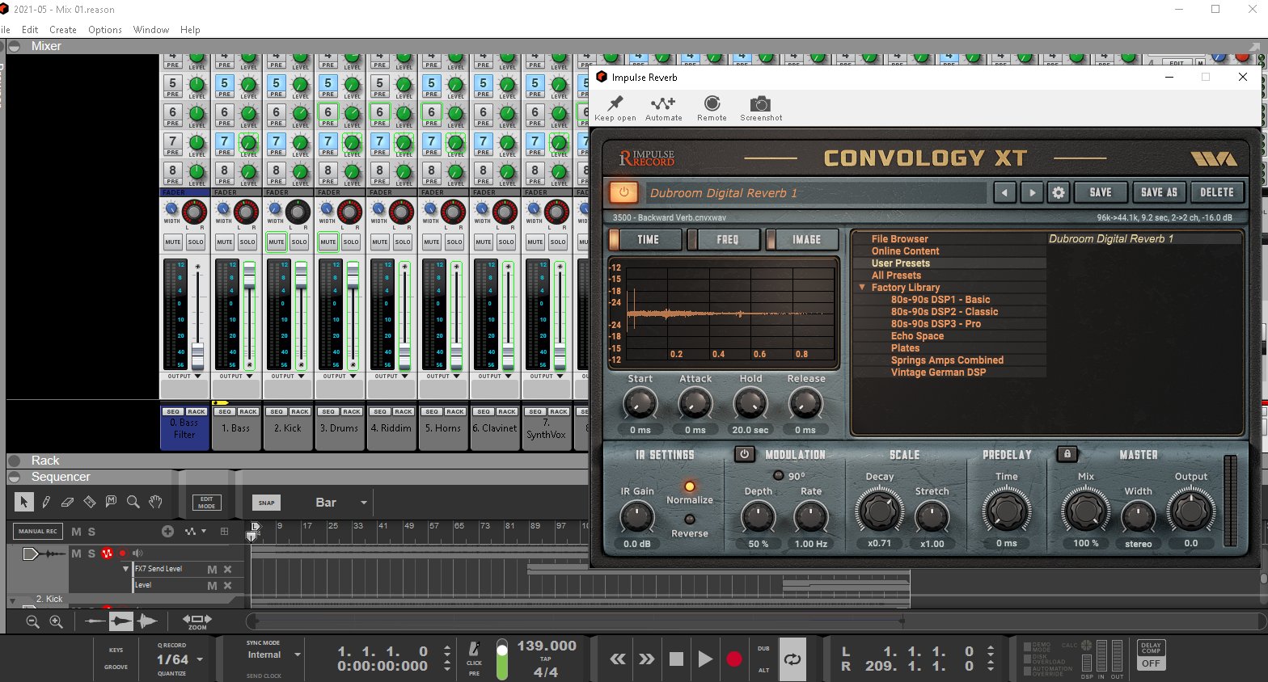This screenshot has height=682, width=1268.
Task: Collapse the Factory Library tree
Action: (x=862, y=287)
